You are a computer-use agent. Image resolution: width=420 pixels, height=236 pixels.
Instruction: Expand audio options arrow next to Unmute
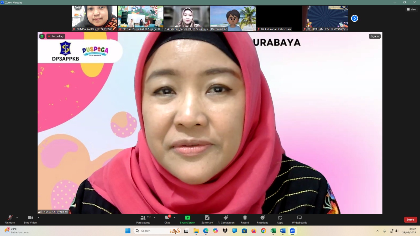(17, 218)
